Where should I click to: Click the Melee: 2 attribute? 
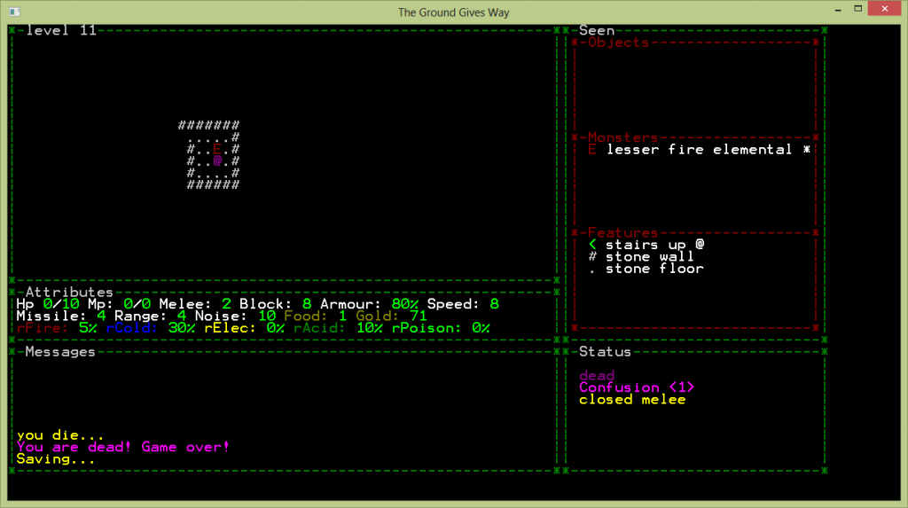point(195,304)
